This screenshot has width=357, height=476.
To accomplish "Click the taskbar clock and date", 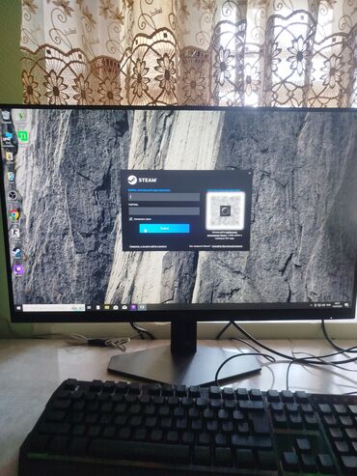I will point(338,304).
